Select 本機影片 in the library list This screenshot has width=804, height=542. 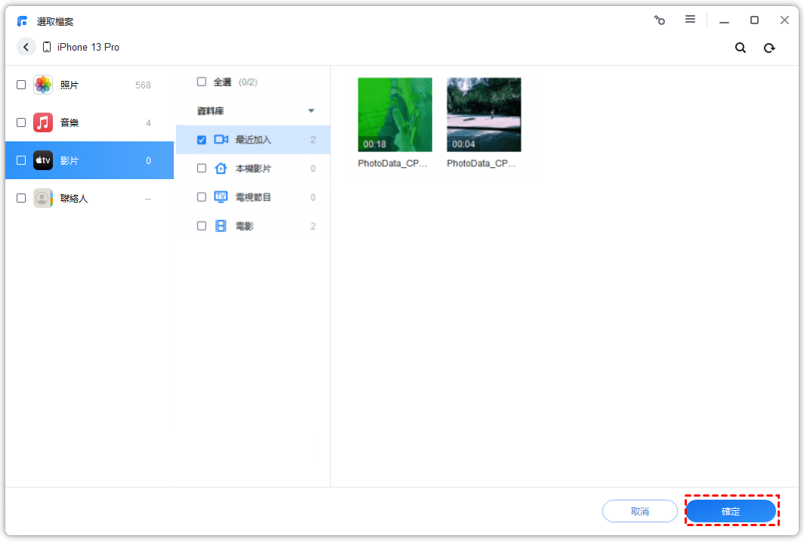tap(252, 169)
